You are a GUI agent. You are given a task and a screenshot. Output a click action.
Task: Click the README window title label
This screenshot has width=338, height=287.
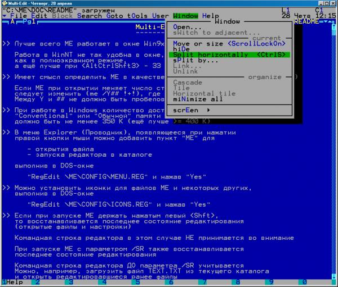pos(307,21)
